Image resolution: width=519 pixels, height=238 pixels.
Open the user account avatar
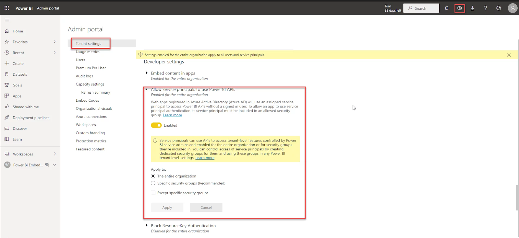click(513, 8)
